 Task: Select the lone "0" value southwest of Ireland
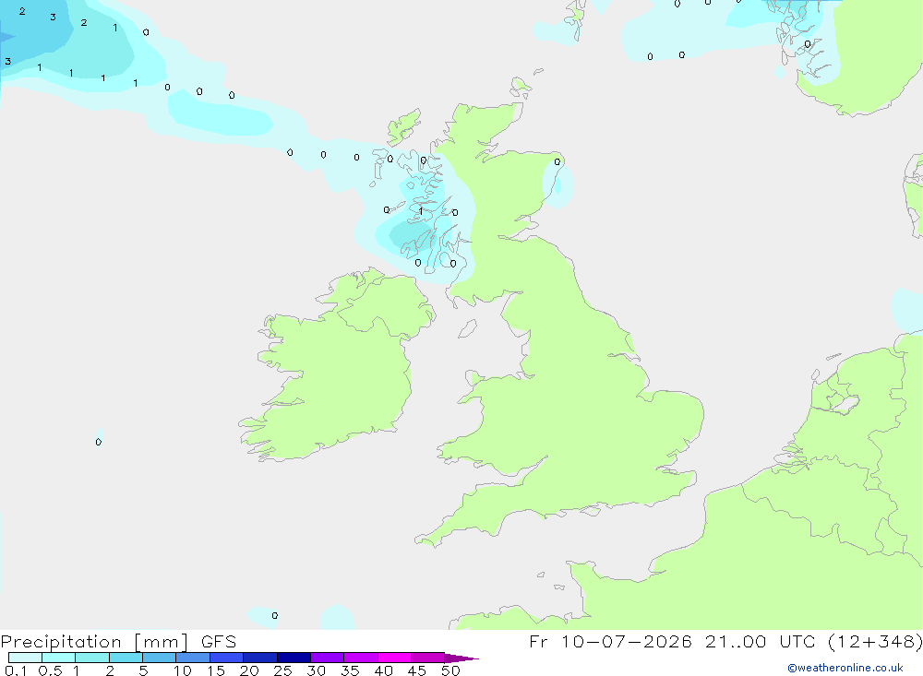tap(99, 442)
